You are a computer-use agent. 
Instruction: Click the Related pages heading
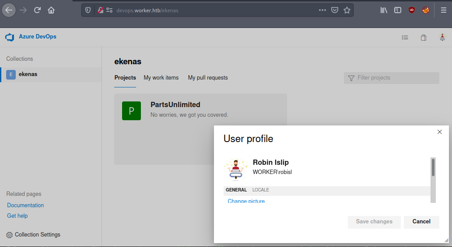point(24,194)
